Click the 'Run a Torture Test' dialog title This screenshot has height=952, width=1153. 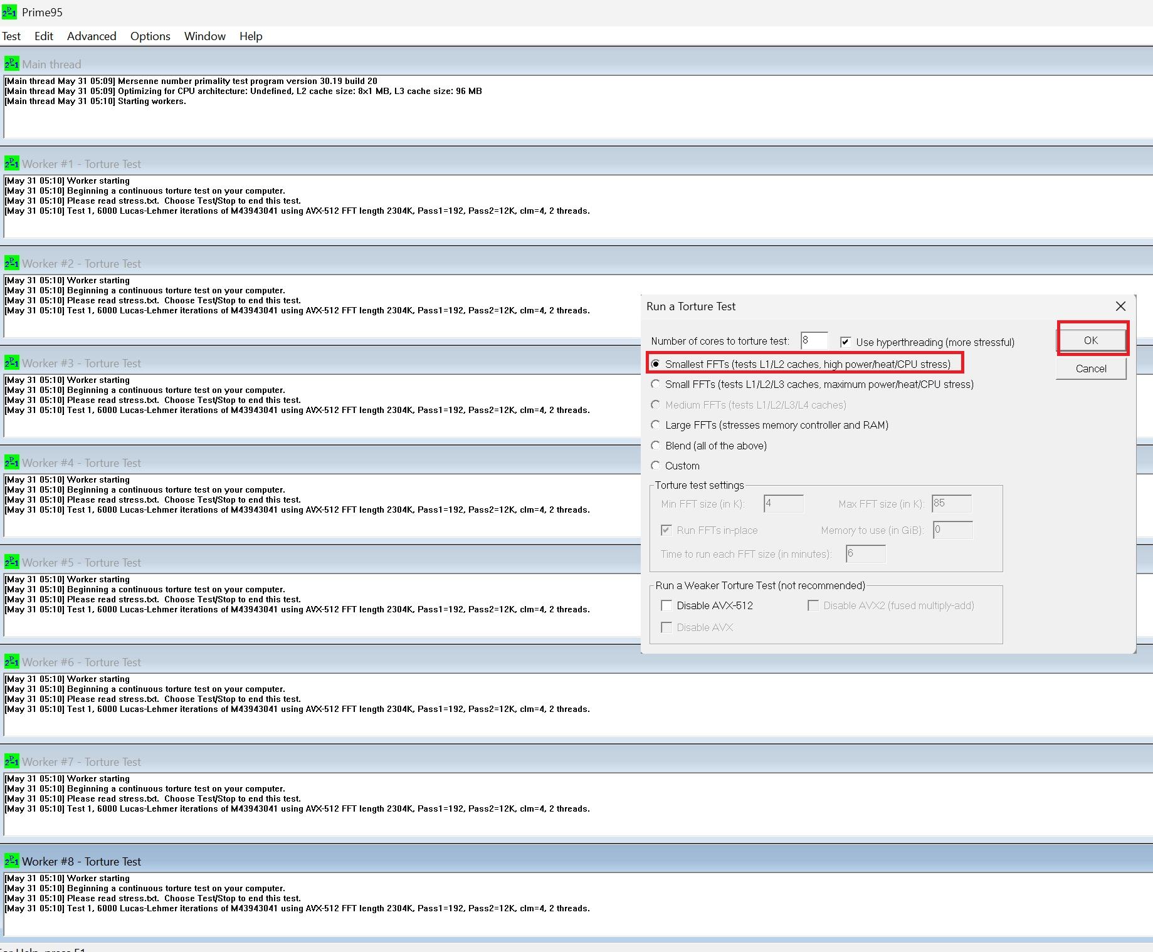(691, 306)
